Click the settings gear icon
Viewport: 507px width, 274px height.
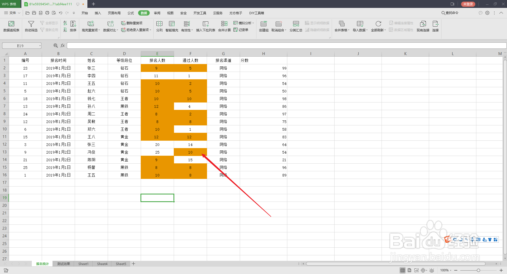click(x=487, y=13)
